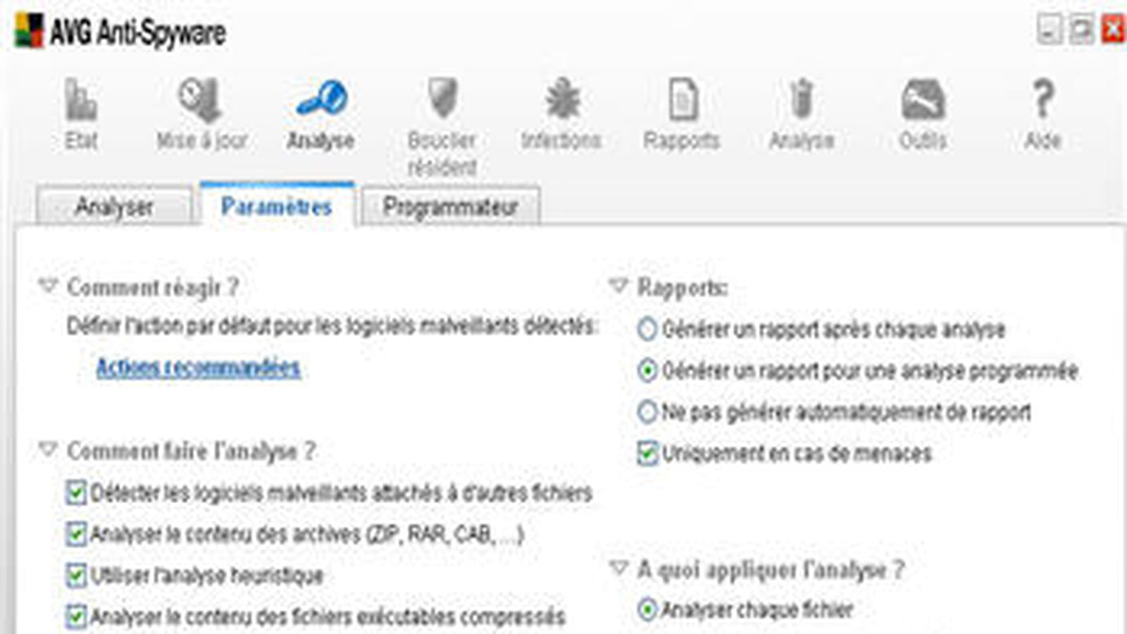Click the Actions recommandées link
The width and height of the screenshot is (1127, 634).
tap(199, 367)
